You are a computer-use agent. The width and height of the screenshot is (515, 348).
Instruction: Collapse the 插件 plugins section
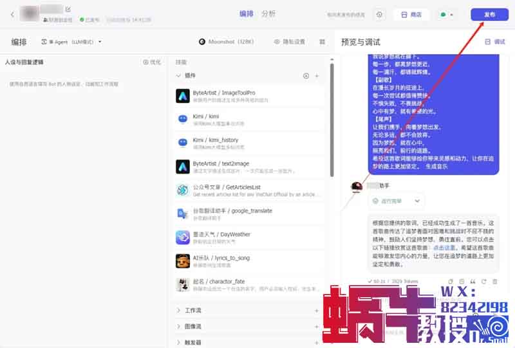point(178,76)
